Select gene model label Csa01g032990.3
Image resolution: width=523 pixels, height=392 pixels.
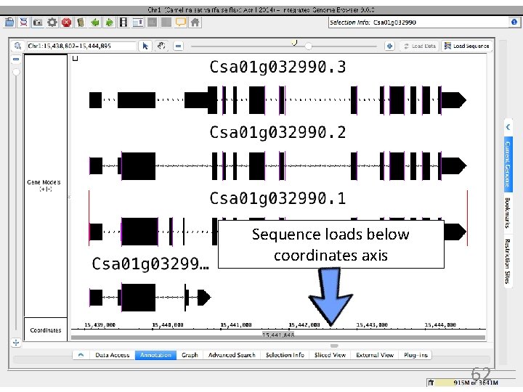click(x=277, y=67)
